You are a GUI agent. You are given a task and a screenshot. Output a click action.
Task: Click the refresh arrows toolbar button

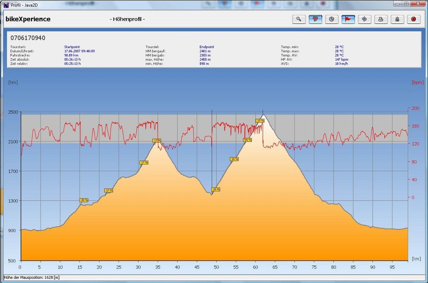point(365,19)
